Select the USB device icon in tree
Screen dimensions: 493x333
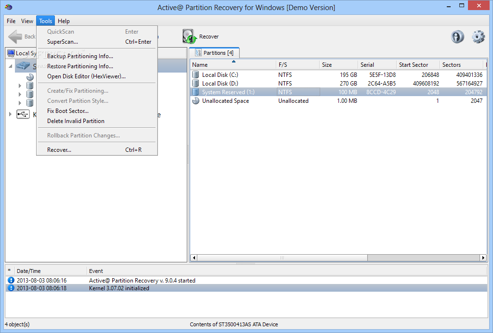click(x=23, y=114)
